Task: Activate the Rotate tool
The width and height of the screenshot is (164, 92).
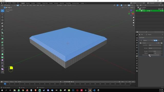Action: pos(2,20)
